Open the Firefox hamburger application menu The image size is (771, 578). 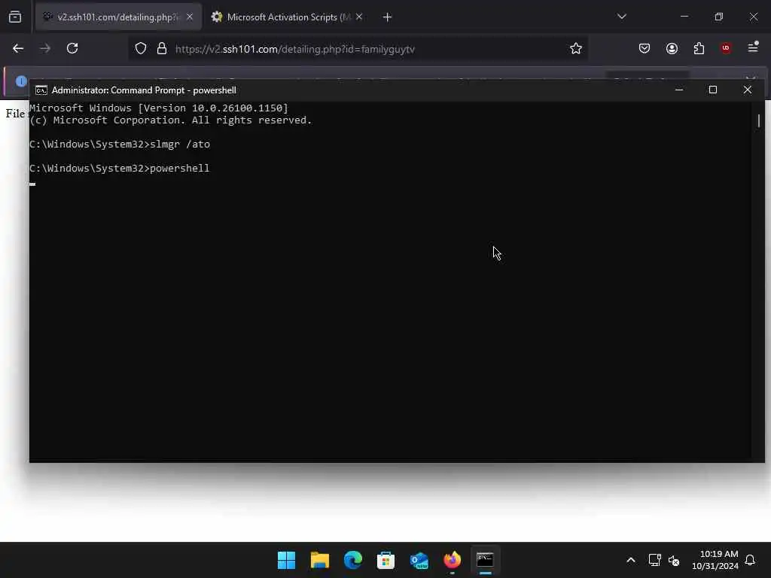(x=753, y=47)
